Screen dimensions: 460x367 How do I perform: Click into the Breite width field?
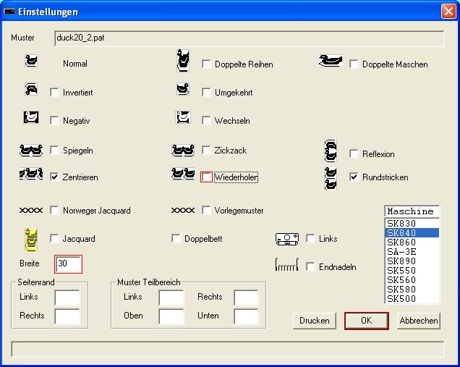68,264
